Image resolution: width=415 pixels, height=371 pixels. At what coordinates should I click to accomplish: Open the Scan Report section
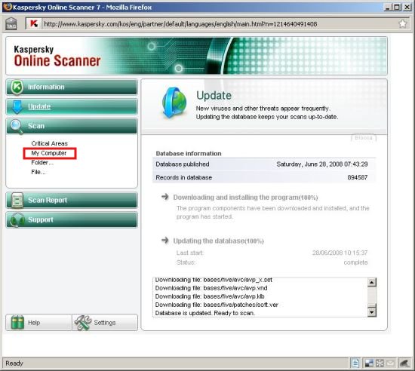tap(72, 200)
